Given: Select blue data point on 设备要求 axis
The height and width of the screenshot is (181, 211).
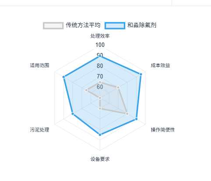Looking at the screenshot, I should pyautogui.click(x=100, y=135).
